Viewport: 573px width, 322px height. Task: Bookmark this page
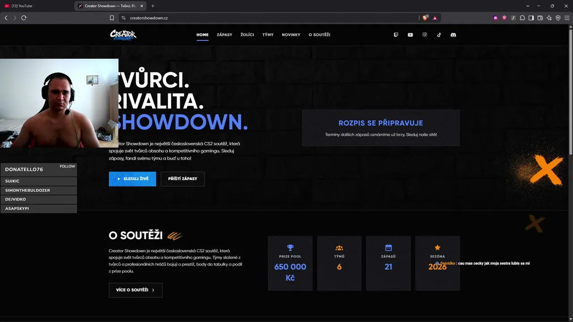(x=112, y=18)
